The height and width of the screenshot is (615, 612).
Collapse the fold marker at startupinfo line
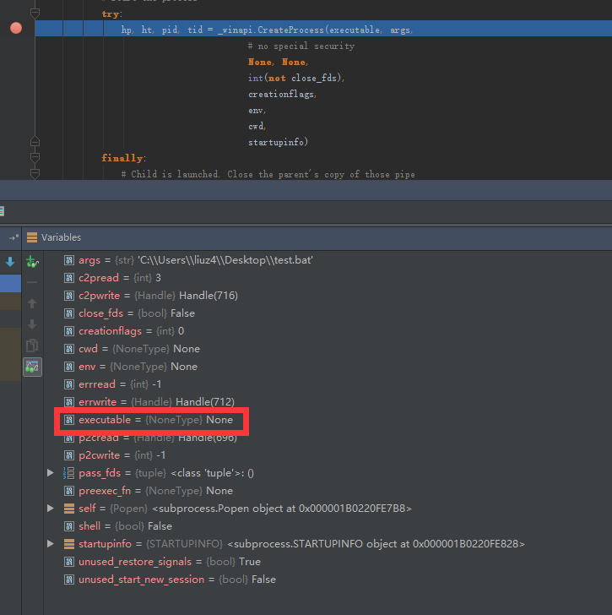35,142
